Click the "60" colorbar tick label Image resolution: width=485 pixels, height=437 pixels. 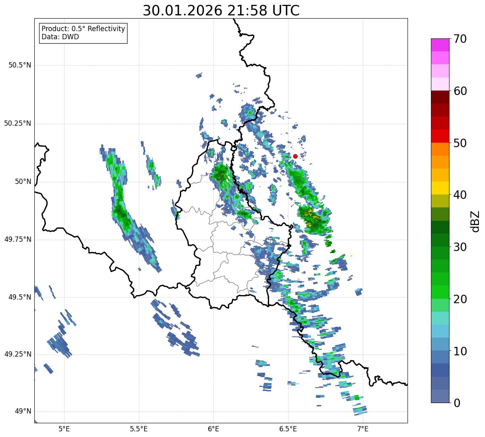[460, 91]
